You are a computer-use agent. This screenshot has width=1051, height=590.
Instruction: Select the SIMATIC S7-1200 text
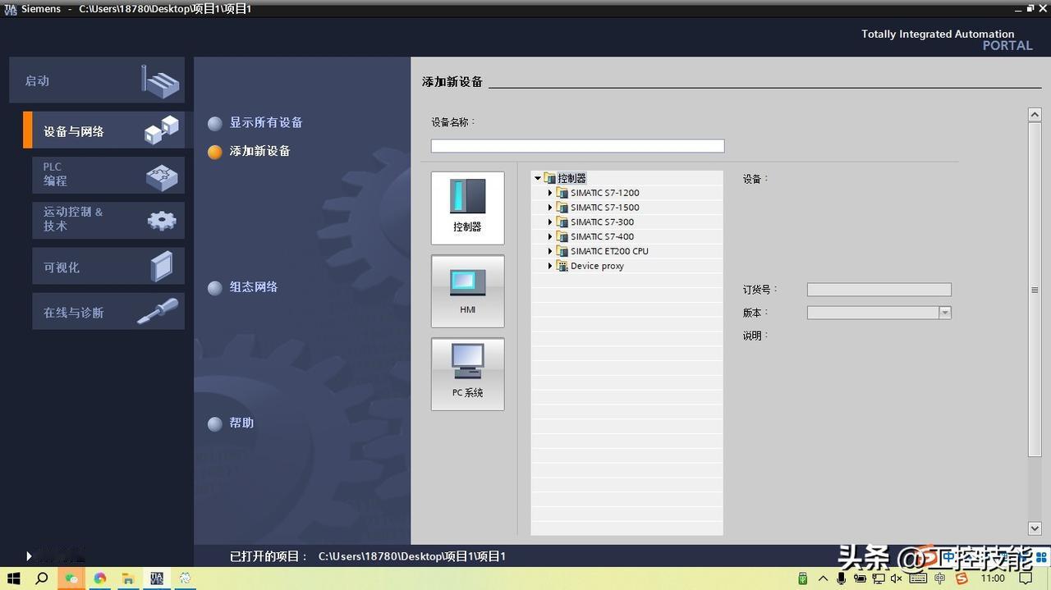point(604,193)
